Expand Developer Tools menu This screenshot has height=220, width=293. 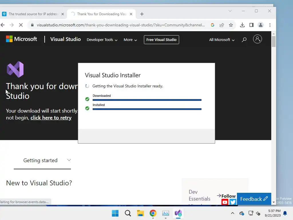click(x=102, y=40)
